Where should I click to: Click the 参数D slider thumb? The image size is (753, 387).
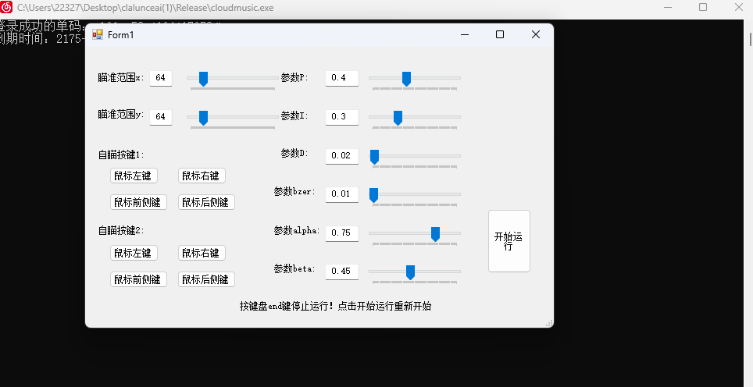coord(374,156)
